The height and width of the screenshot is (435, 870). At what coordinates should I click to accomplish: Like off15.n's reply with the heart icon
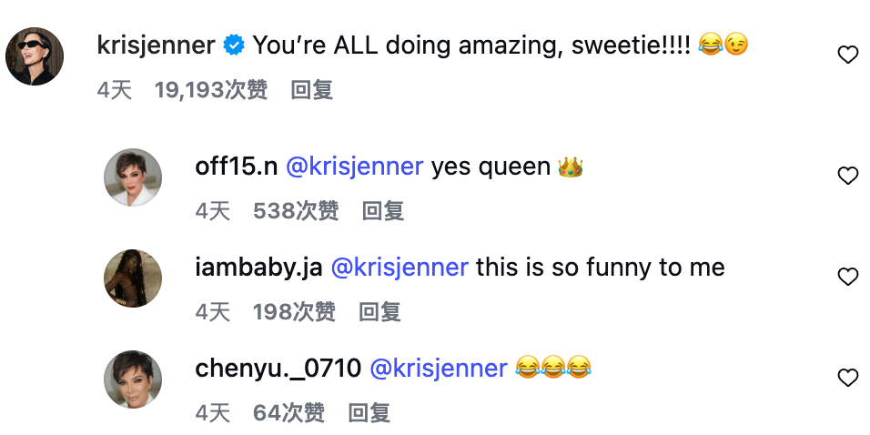(x=847, y=177)
